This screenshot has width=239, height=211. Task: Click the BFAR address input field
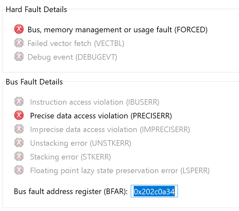154,191
